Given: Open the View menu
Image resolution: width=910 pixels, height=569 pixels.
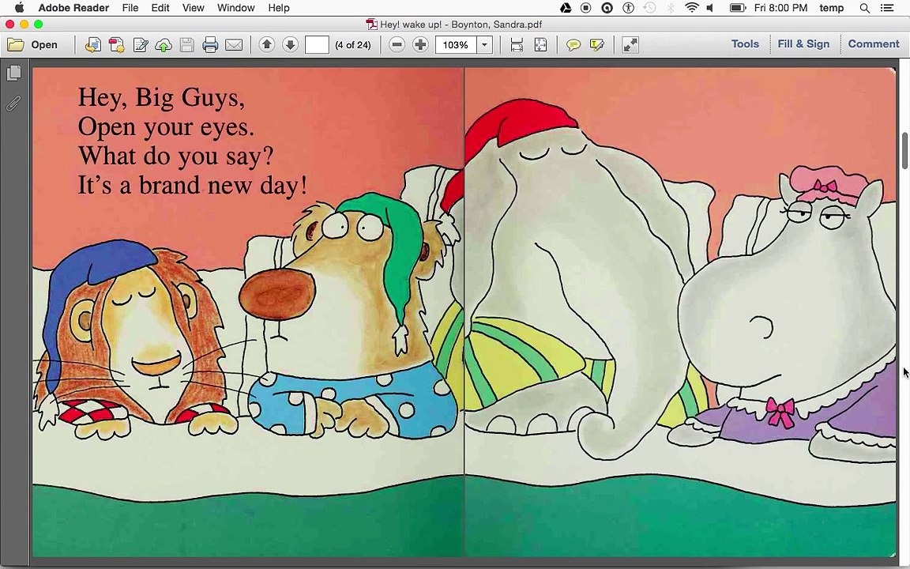Looking at the screenshot, I should pyautogui.click(x=194, y=8).
